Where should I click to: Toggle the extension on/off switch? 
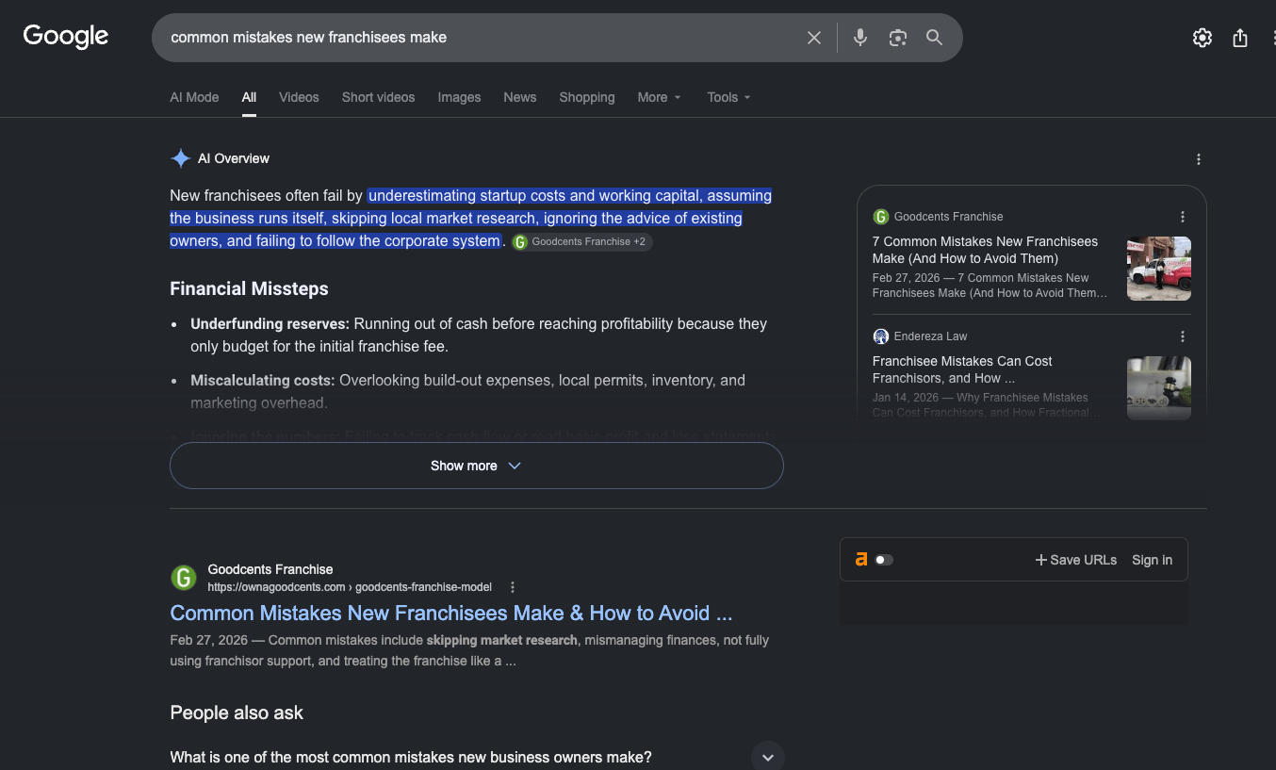[884, 560]
